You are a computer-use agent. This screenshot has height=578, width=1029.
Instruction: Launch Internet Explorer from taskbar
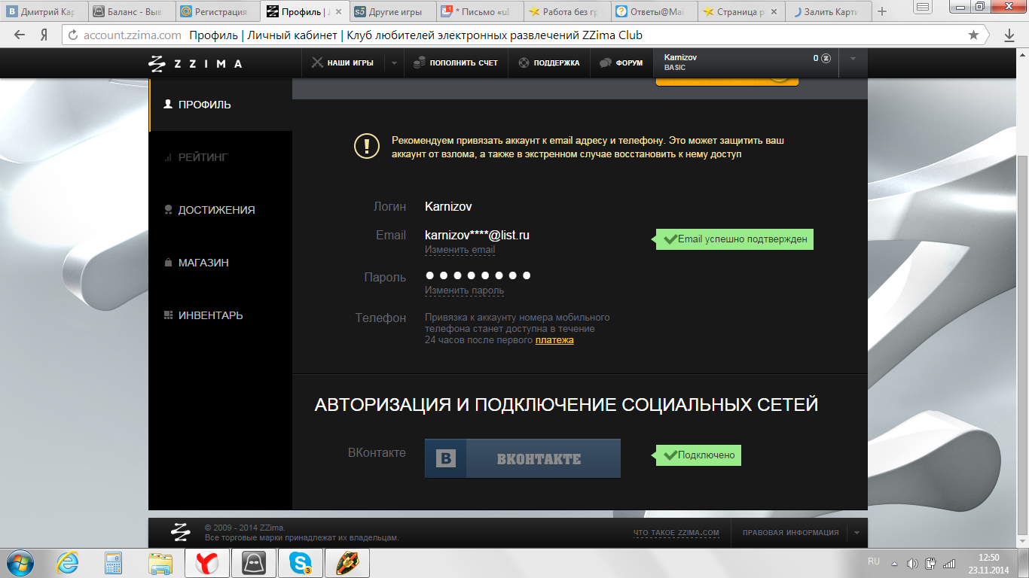(x=68, y=563)
